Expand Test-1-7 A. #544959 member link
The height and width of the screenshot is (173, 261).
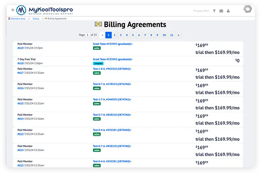click(x=112, y=99)
